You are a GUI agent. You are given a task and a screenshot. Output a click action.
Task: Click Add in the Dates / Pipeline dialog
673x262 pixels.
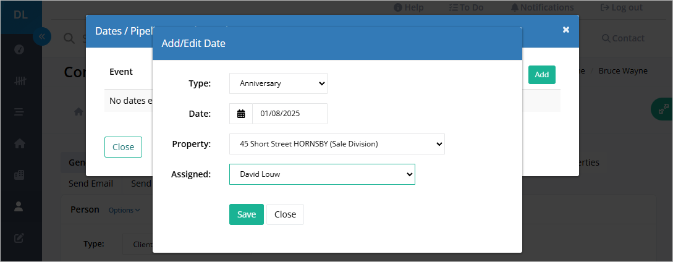click(541, 75)
